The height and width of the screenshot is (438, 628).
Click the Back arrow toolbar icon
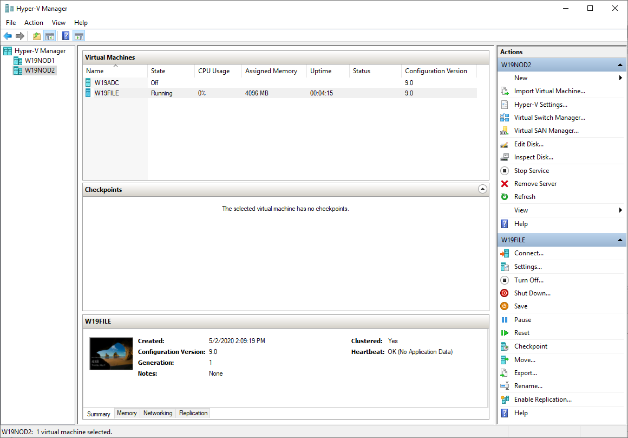[x=8, y=36]
